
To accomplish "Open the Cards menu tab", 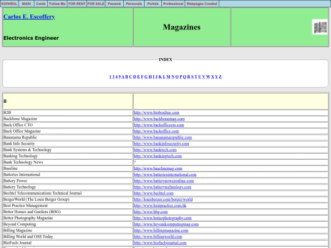I will (40, 4).
